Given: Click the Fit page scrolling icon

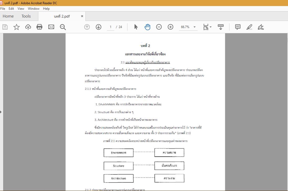Looking at the screenshot, I should (206, 27).
